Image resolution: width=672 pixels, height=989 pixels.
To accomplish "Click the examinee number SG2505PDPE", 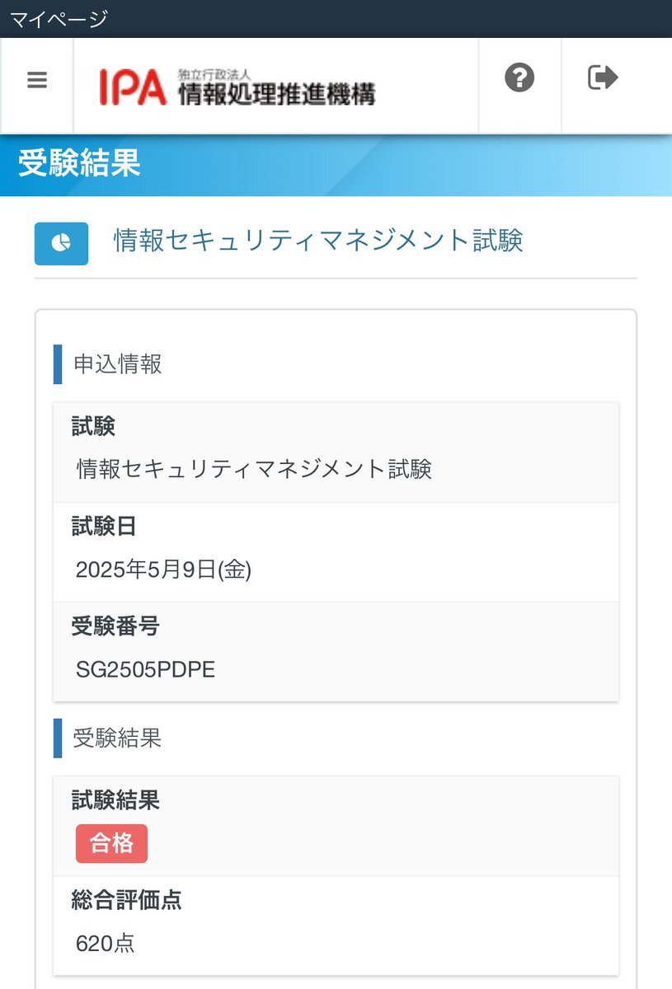I will point(145,669).
